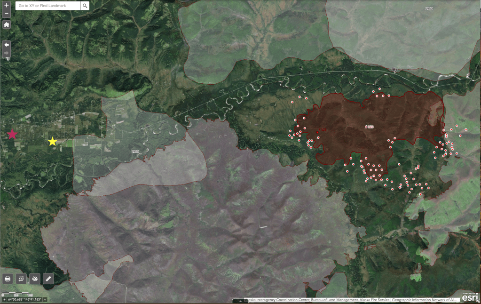This screenshot has height=304, width=481.
Task: Click the 1950 fire perimeter label at top right
Action: [428, 8]
